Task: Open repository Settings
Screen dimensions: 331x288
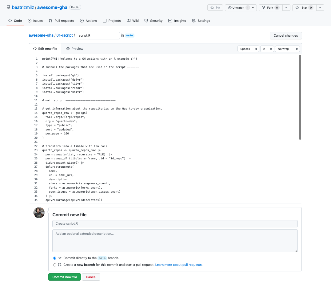Action: click(201, 21)
